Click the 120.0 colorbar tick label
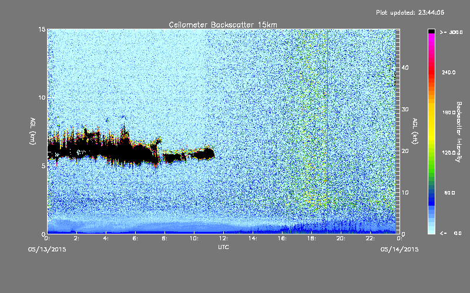This screenshot has width=470, height=293. pos(449,153)
